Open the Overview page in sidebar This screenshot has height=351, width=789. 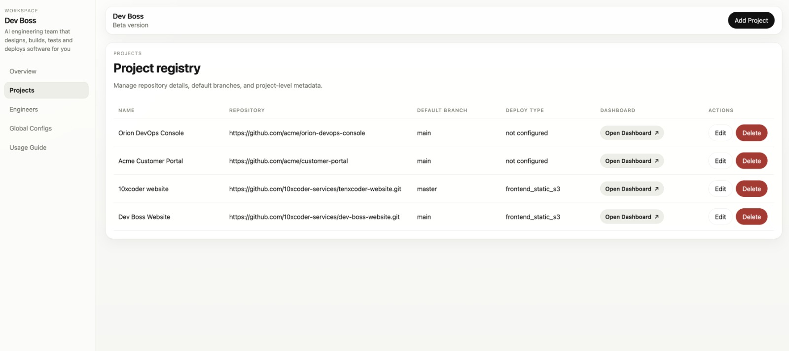46,71
